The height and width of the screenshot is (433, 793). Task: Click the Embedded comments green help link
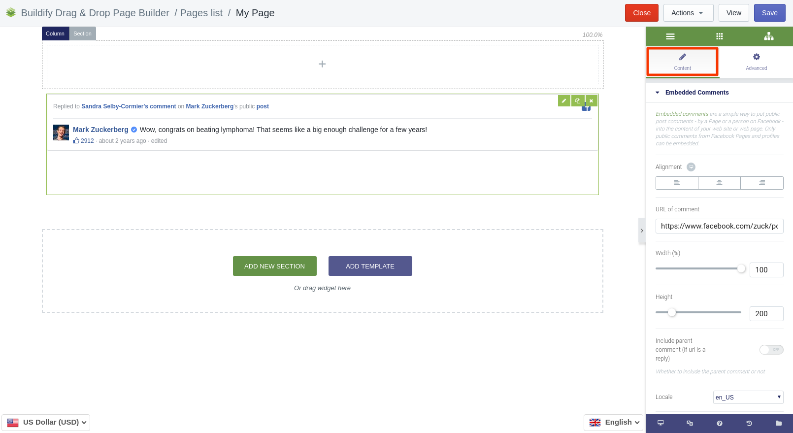682,114
